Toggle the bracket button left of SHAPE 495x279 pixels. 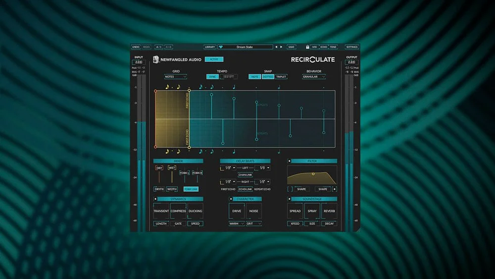click(290, 189)
